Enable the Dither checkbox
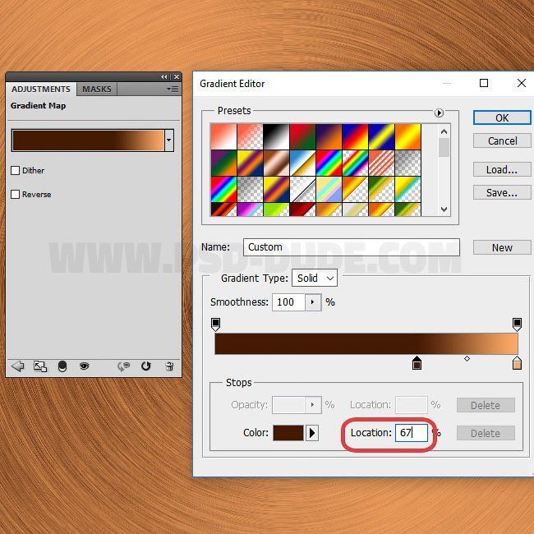534x534 pixels. click(16, 170)
